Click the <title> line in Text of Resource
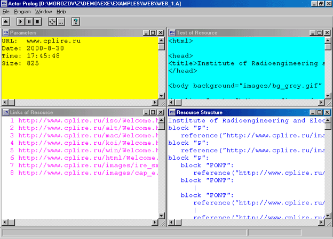 point(247,63)
